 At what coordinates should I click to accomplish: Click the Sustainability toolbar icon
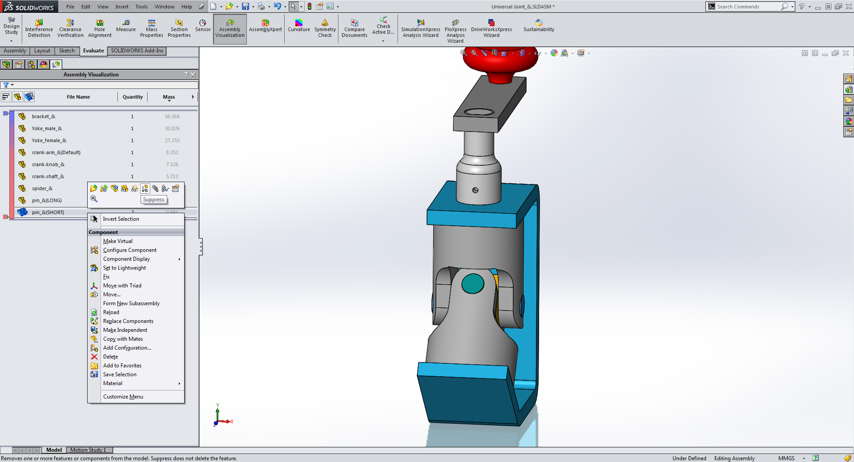point(539,26)
